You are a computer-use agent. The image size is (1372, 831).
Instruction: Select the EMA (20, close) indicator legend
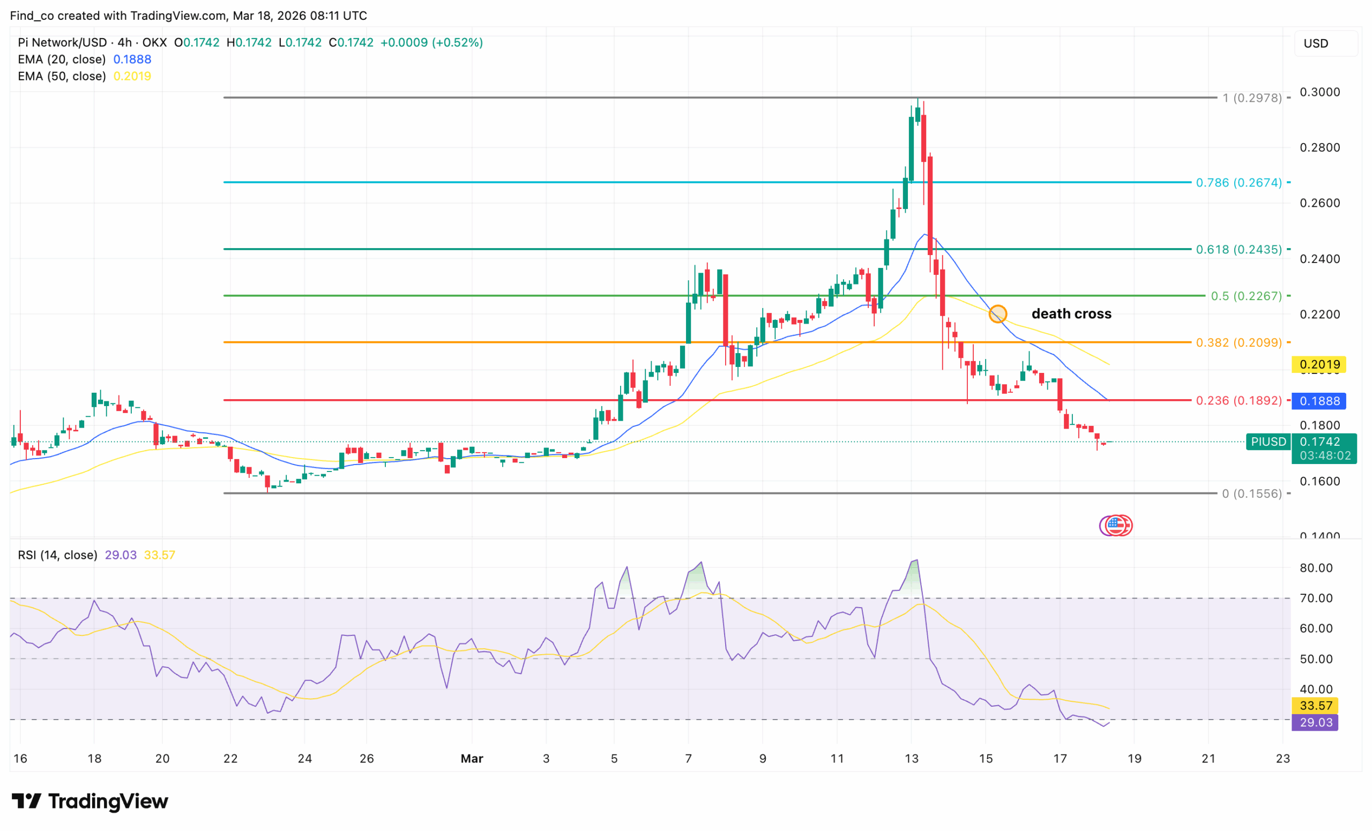click(x=62, y=59)
